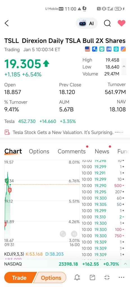This screenshot has width=130, height=287.
Task: Tap the bottom Options button
Action: [51, 278]
